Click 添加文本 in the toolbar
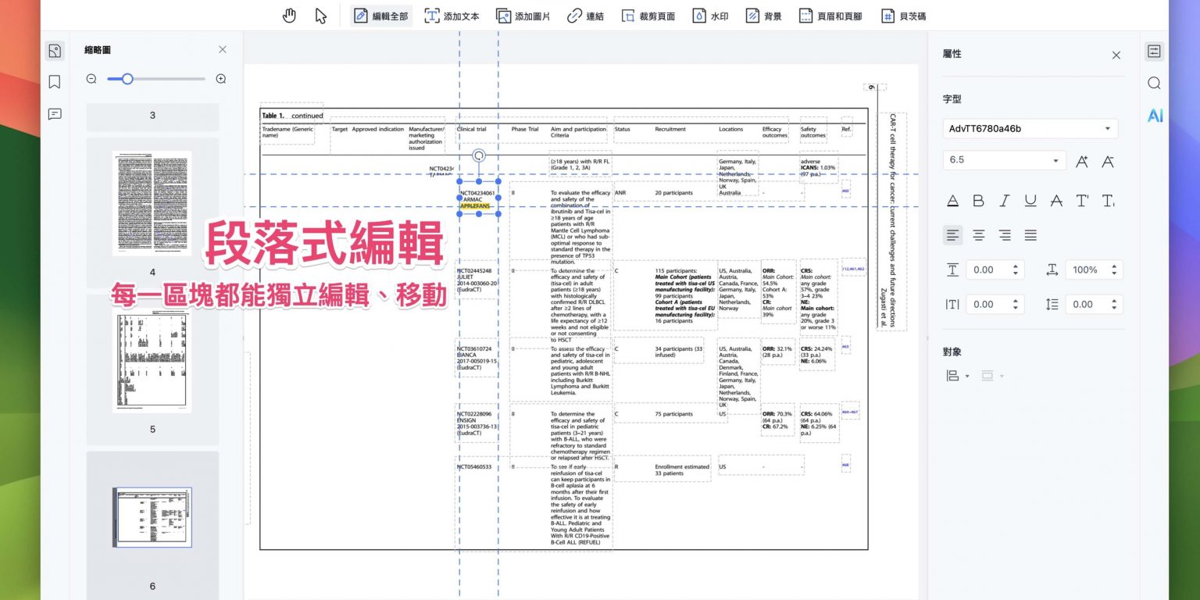The width and height of the screenshot is (1200, 600). (x=452, y=16)
